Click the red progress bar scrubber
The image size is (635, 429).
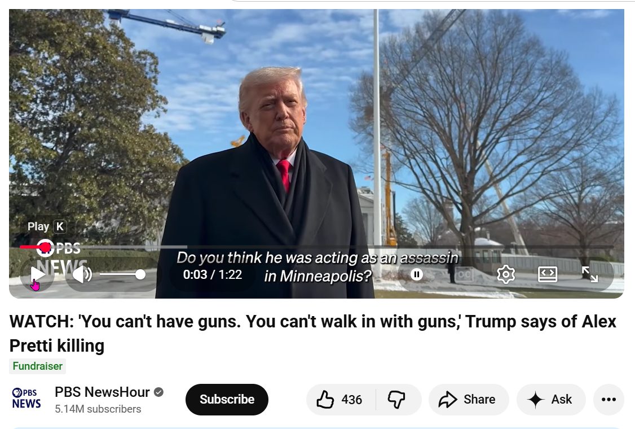pyautogui.click(x=45, y=247)
